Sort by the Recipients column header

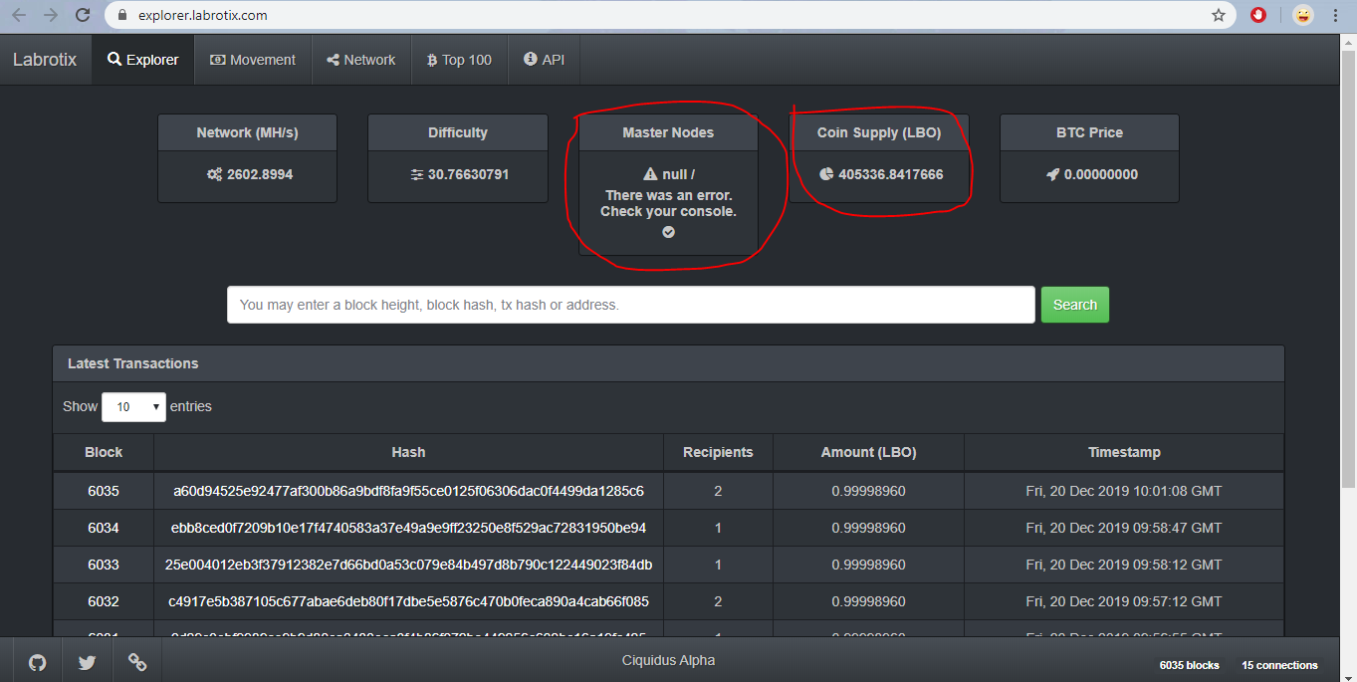tap(718, 452)
